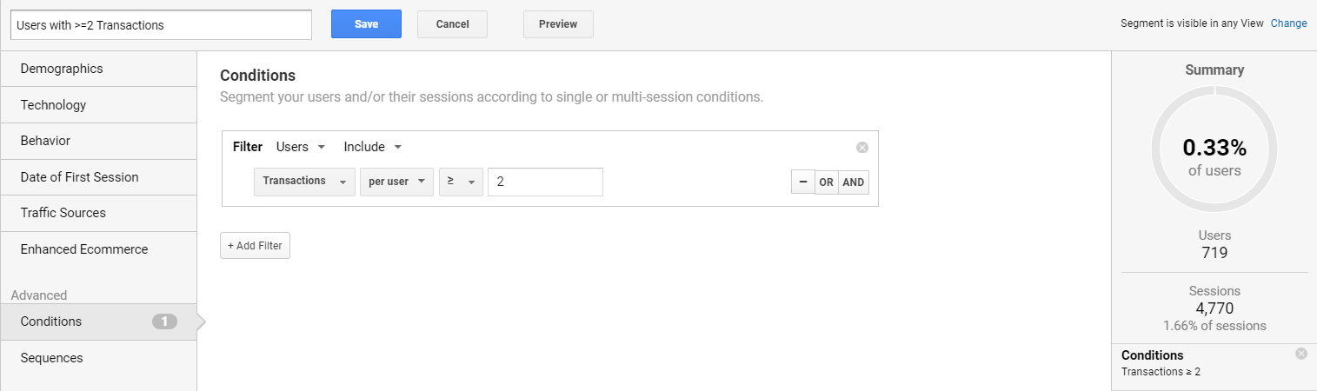The height and width of the screenshot is (391, 1317).
Task: Remove the filter using the X icon
Action: [862, 148]
